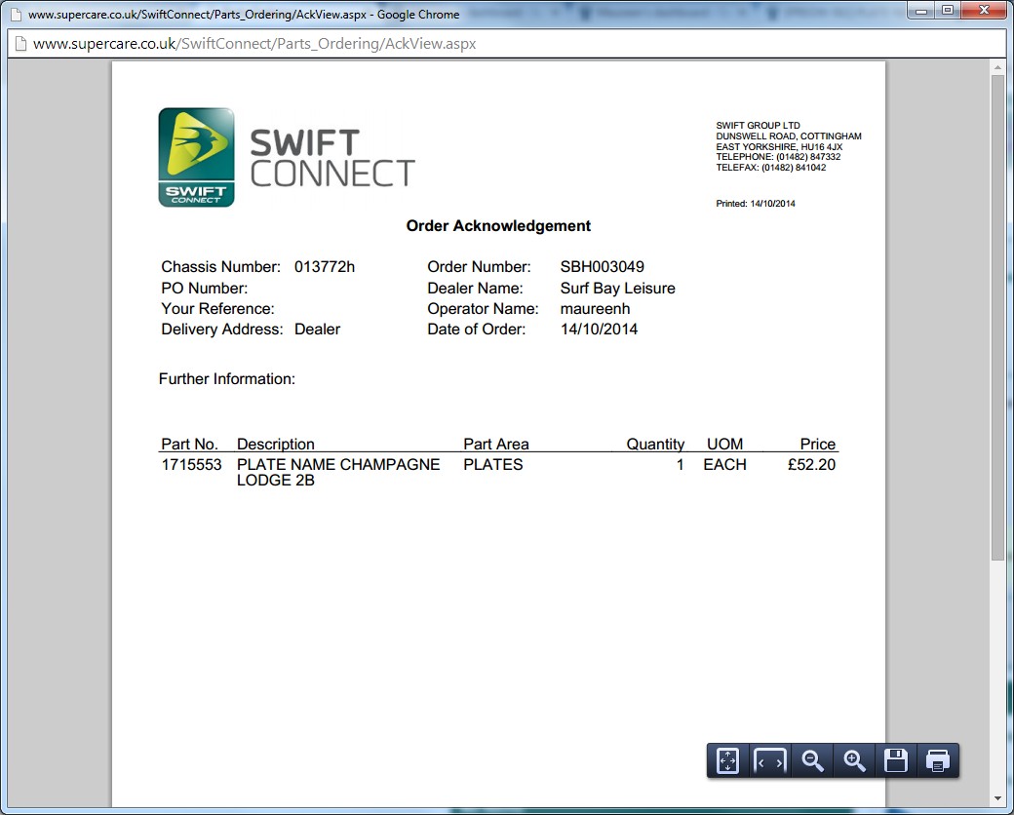Click the Description column header
This screenshot has width=1014, height=815.
click(276, 444)
